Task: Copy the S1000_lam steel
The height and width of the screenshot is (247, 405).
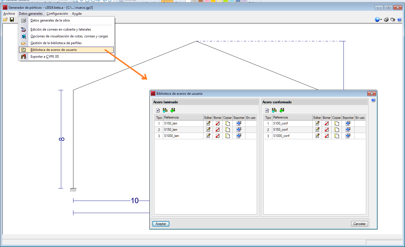Action: pos(228,136)
